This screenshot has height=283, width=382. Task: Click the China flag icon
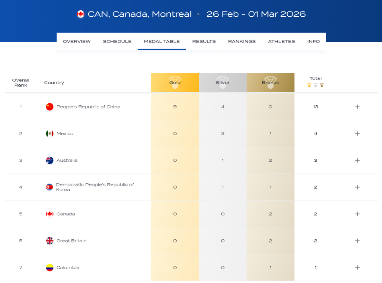point(50,107)
